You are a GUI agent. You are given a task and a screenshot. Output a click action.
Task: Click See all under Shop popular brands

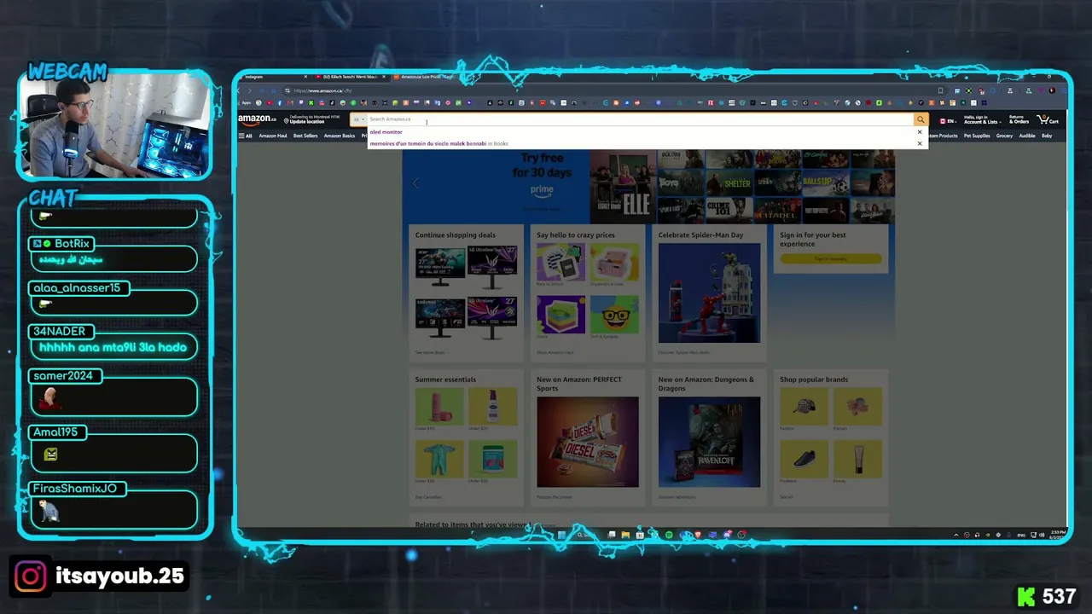(x=787, y=497)
